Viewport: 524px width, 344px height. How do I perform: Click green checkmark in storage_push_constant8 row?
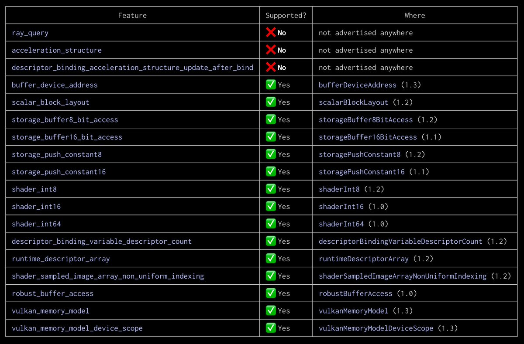tap(271, 154)
